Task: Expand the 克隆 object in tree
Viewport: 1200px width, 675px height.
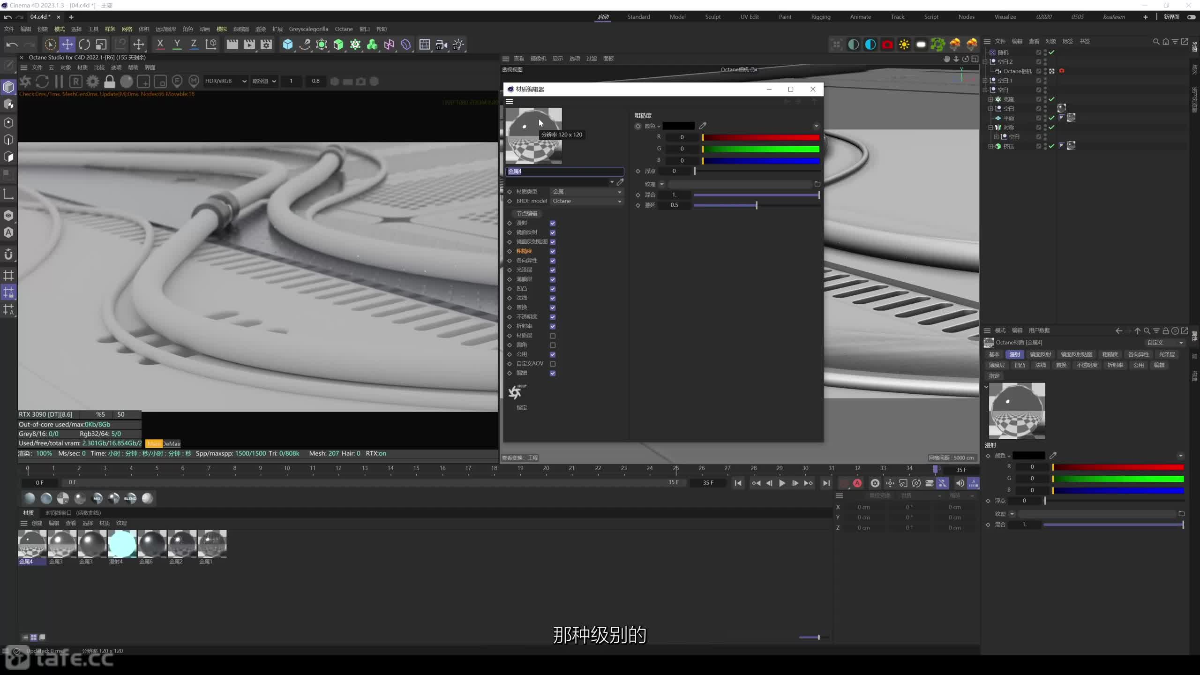Action: tap(990, 99)
